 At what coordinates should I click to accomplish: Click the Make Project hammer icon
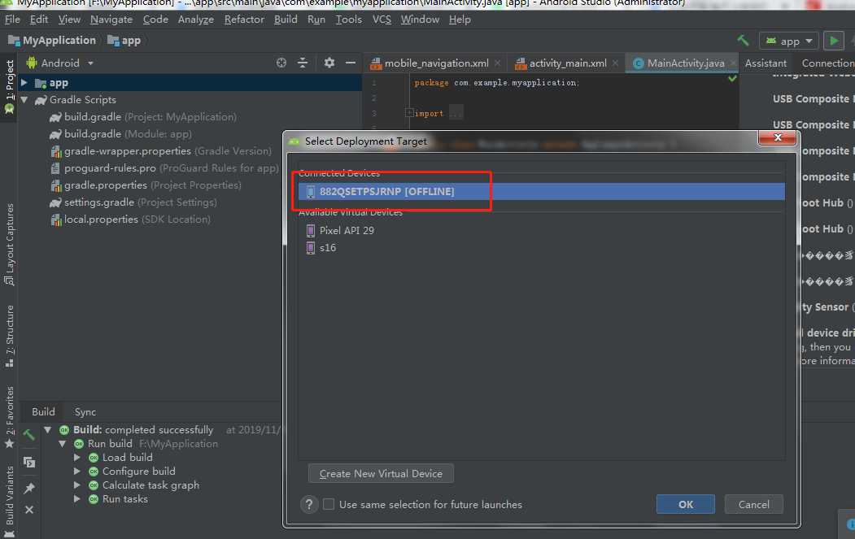pyautogui.click(x=743, y=41)
